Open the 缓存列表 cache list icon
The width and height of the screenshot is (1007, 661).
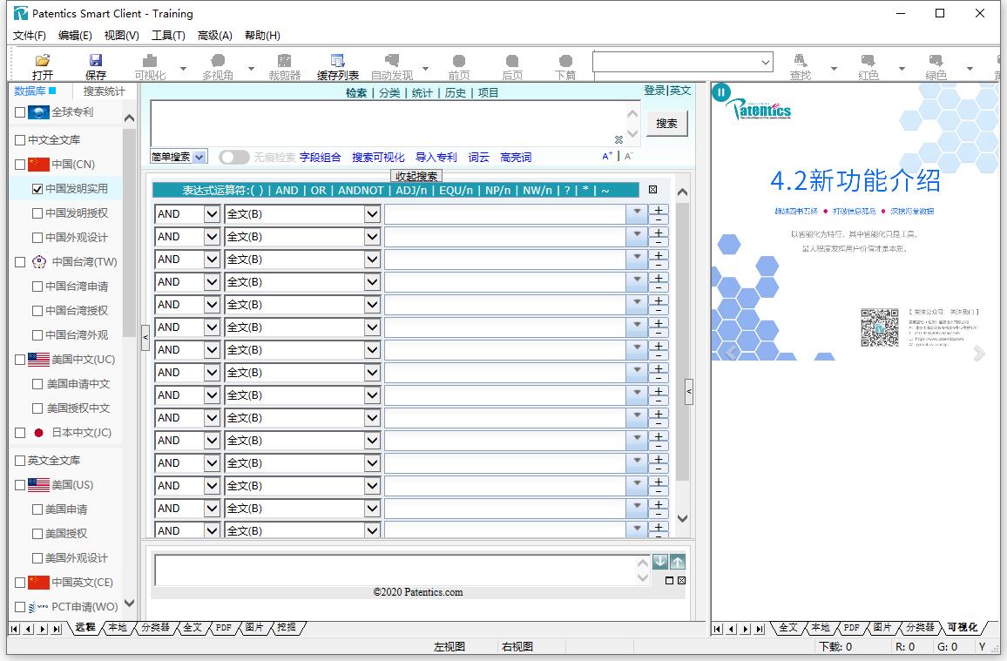click(338, 62)
